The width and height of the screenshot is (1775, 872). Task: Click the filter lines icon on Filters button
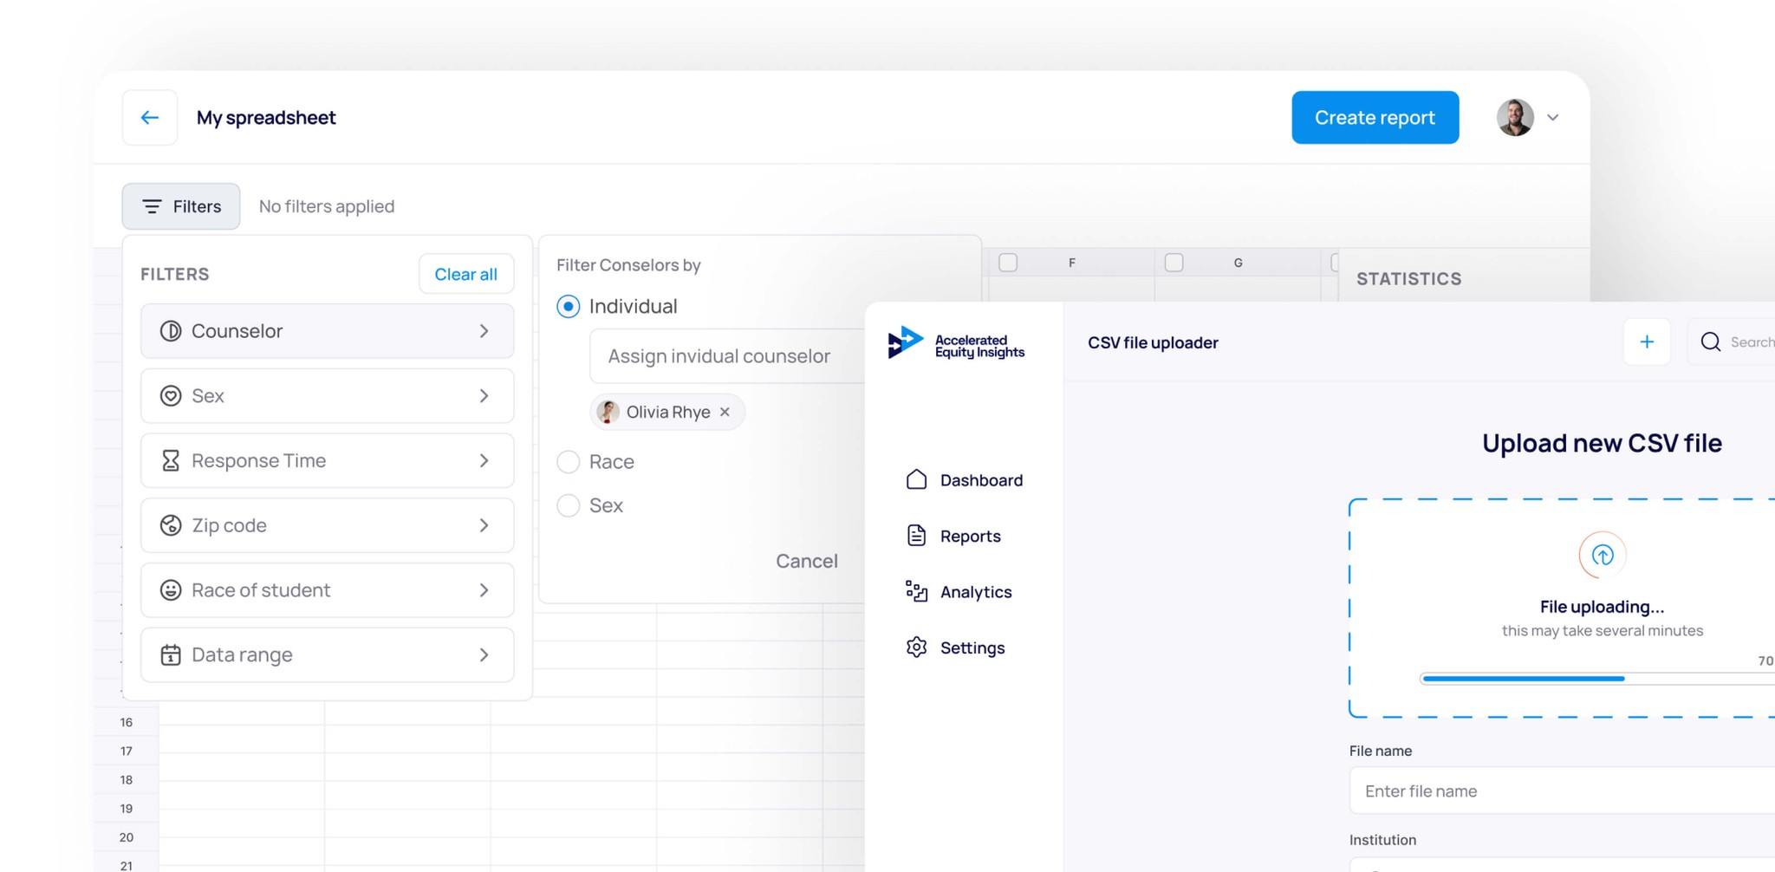click(x=152, y=207)
